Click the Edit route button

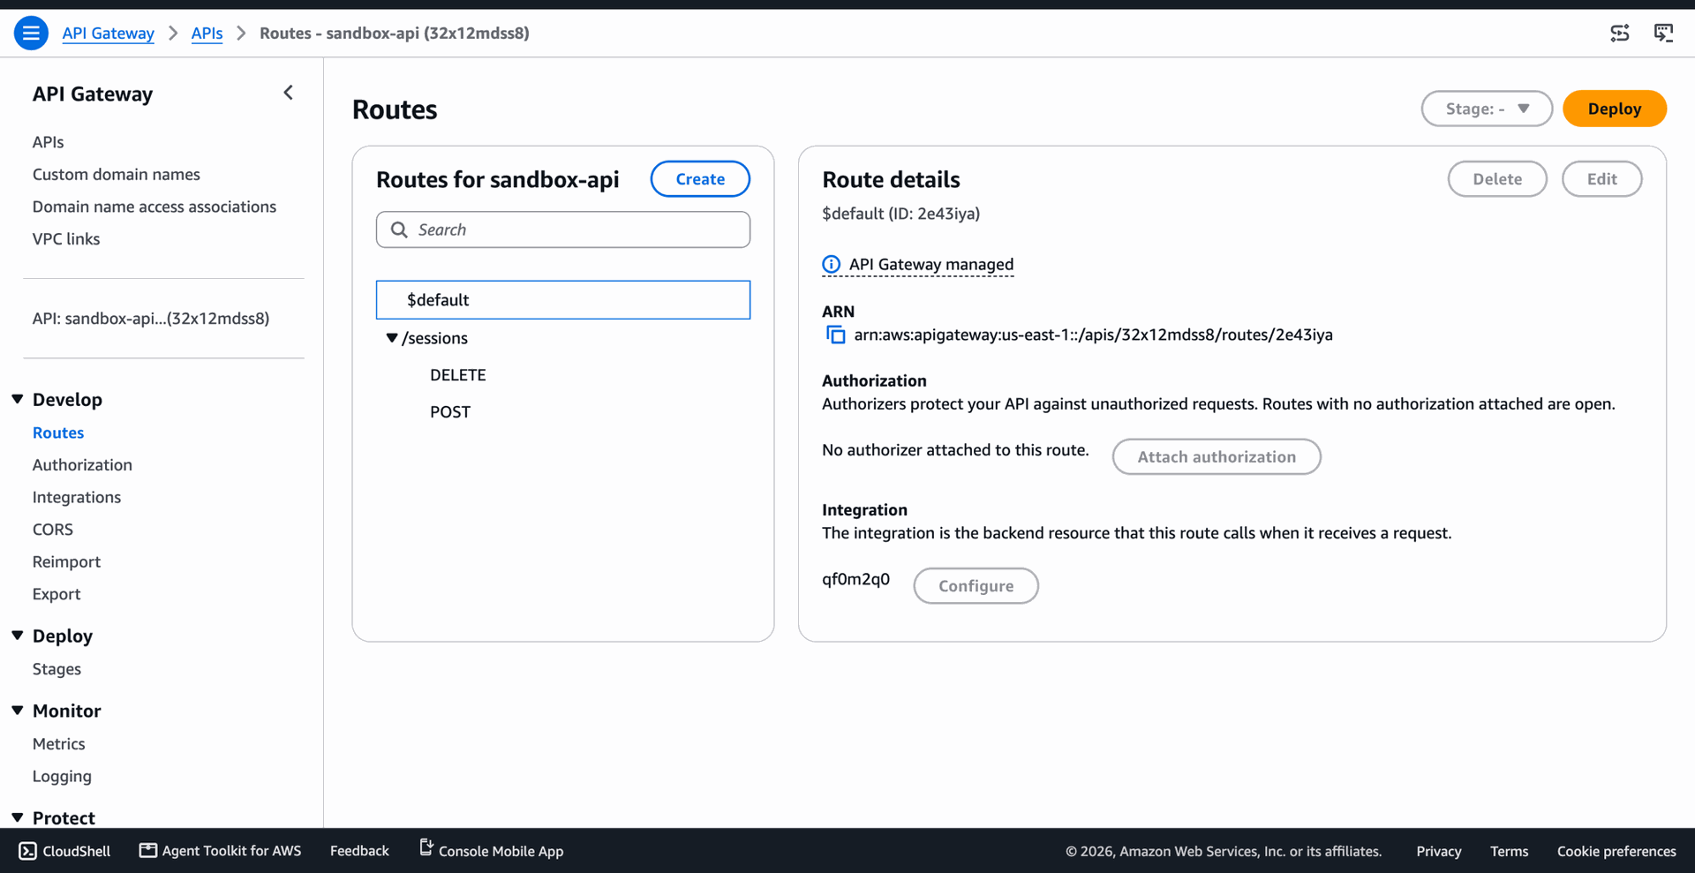click(1601, 179)
